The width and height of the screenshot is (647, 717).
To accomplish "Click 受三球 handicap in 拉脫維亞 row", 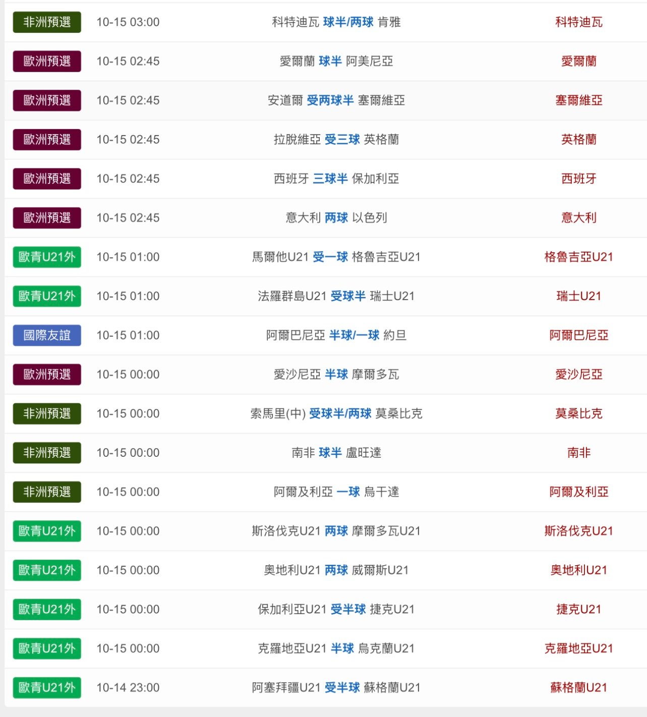I will point(342,140).
